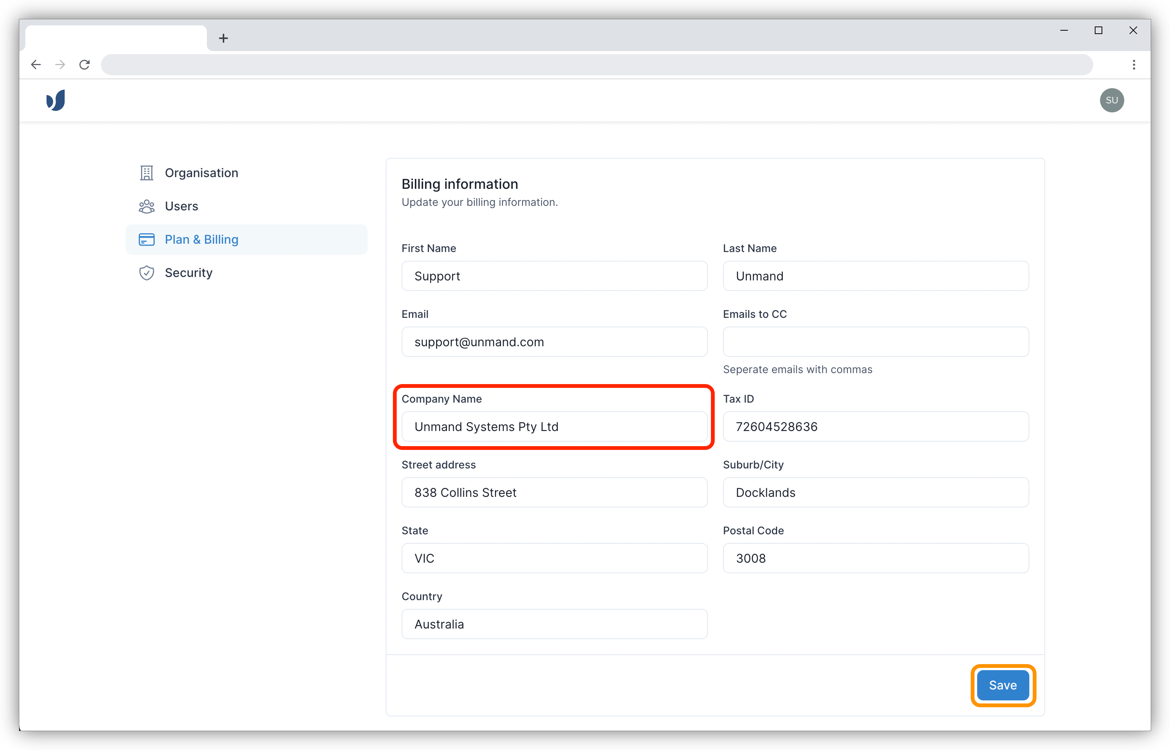Viewport: 1170px width, 750px height.
Task: Go back using browser back arrow
Action: pos(36,65)
